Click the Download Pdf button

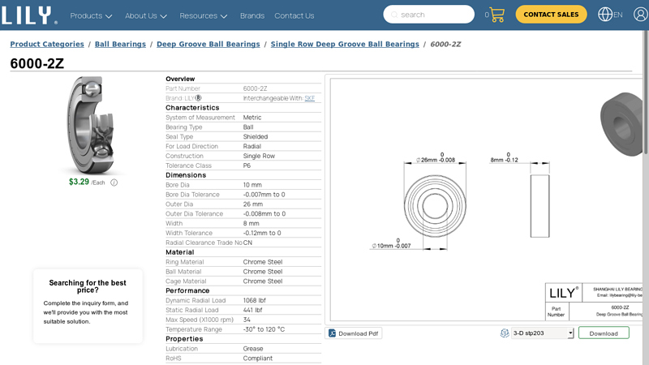[x=354, y=333]
